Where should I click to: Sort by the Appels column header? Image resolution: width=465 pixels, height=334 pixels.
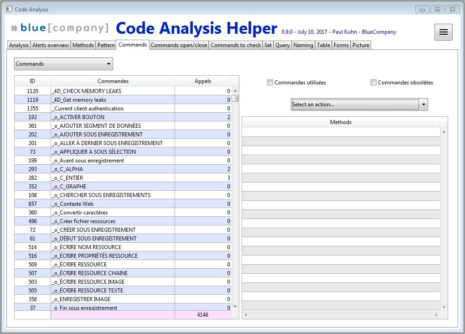203,81
